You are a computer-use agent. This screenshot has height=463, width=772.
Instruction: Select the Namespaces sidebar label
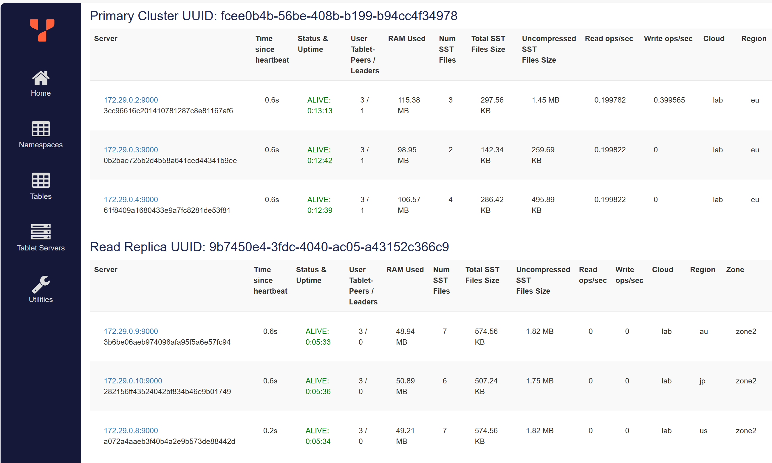pyautogui.click(x=41, y=145)
